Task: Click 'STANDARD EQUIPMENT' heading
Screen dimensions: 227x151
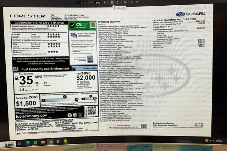Action: (x=110, y=22)
